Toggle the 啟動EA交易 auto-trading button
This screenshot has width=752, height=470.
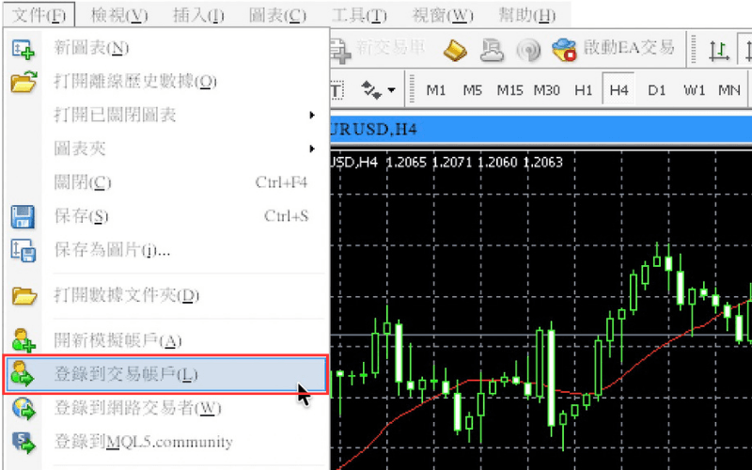(x=614, y=49)
